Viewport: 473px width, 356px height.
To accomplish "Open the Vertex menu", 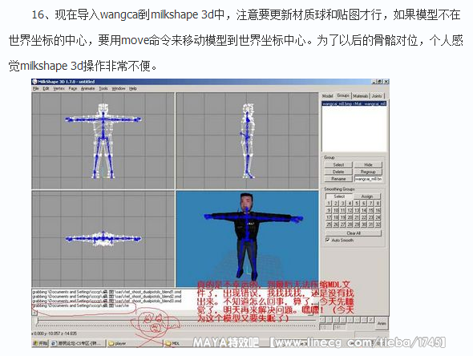I will [59, 88].
